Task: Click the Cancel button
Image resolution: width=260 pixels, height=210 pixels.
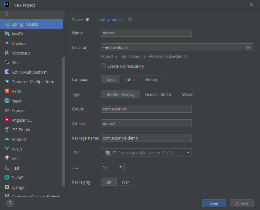Action: pyautogui.click(x=241, y=203)
